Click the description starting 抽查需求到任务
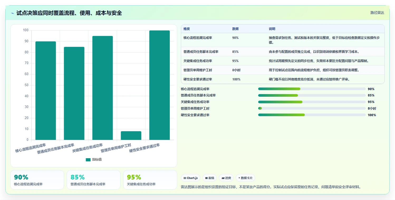Image resolution: width=395 pixels, height=200 pixels. click(x=324, y=40)
